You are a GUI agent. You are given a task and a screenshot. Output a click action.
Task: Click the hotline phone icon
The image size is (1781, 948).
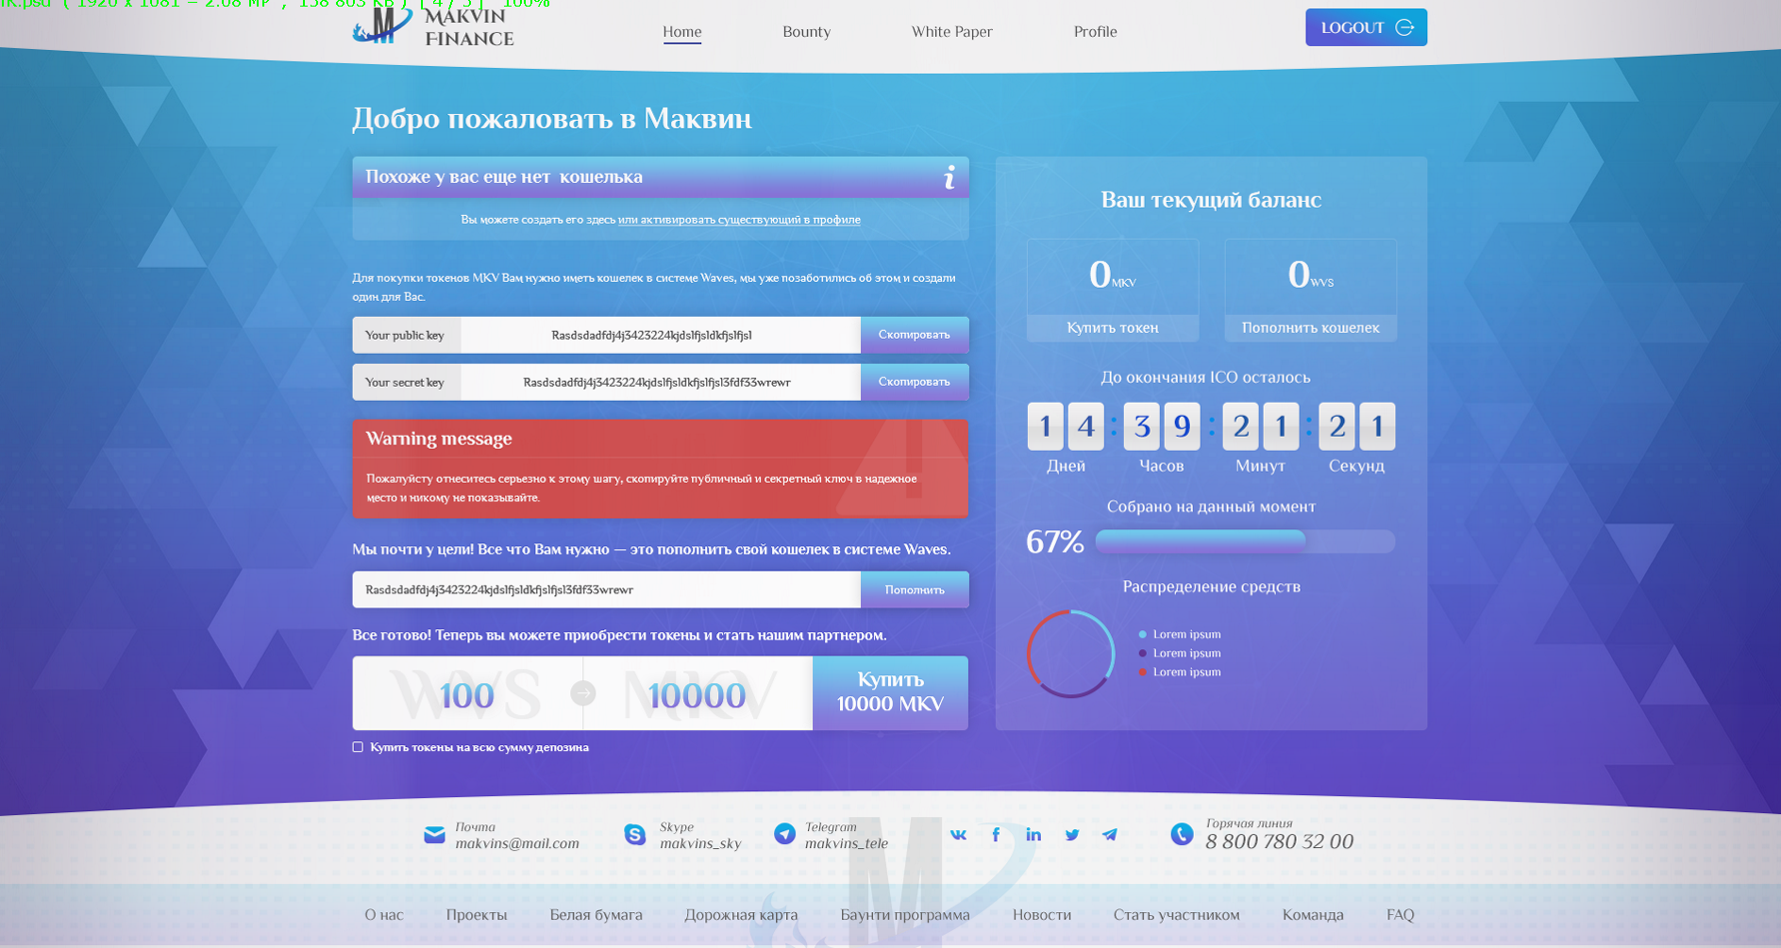(1182, 834)
